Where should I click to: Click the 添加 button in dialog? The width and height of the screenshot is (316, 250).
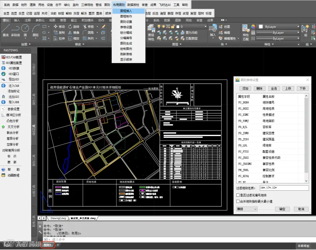pos(245,88)
